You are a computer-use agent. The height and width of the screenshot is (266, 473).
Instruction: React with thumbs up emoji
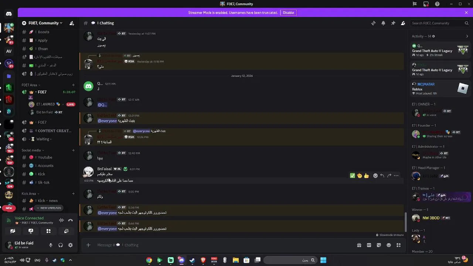pyautogui.click(x=366, y=176)
